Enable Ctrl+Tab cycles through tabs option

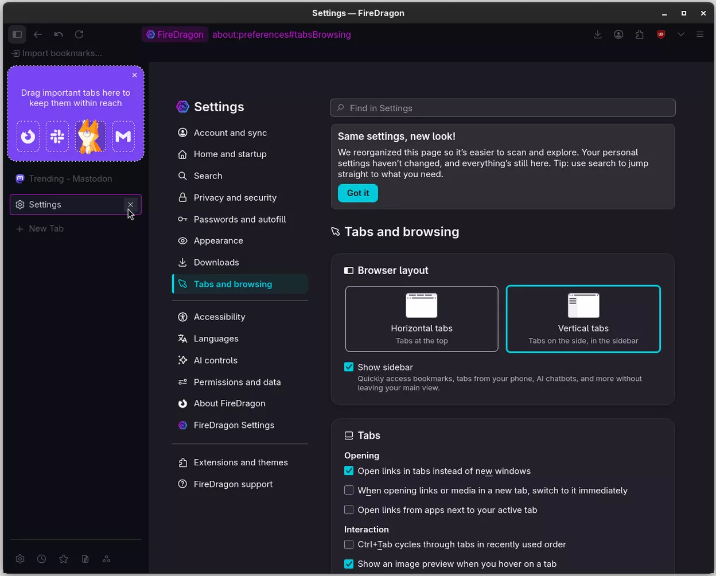click(x=349, y=544)
